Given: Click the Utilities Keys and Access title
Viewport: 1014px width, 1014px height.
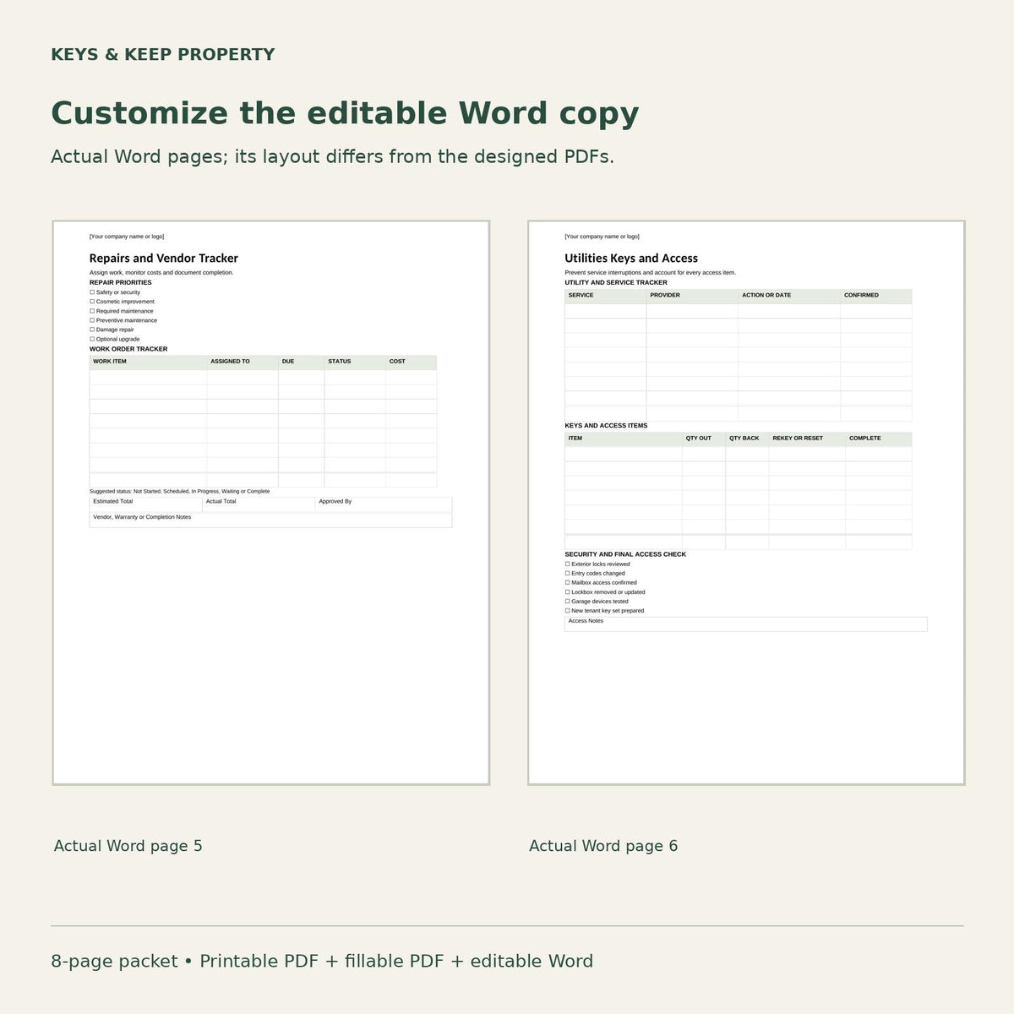Looking at the screenshot, I should coord(631,259).
